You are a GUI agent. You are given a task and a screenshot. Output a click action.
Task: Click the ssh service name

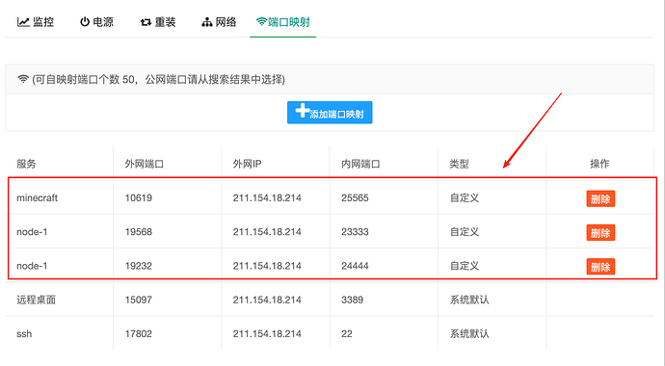point(24,333)
